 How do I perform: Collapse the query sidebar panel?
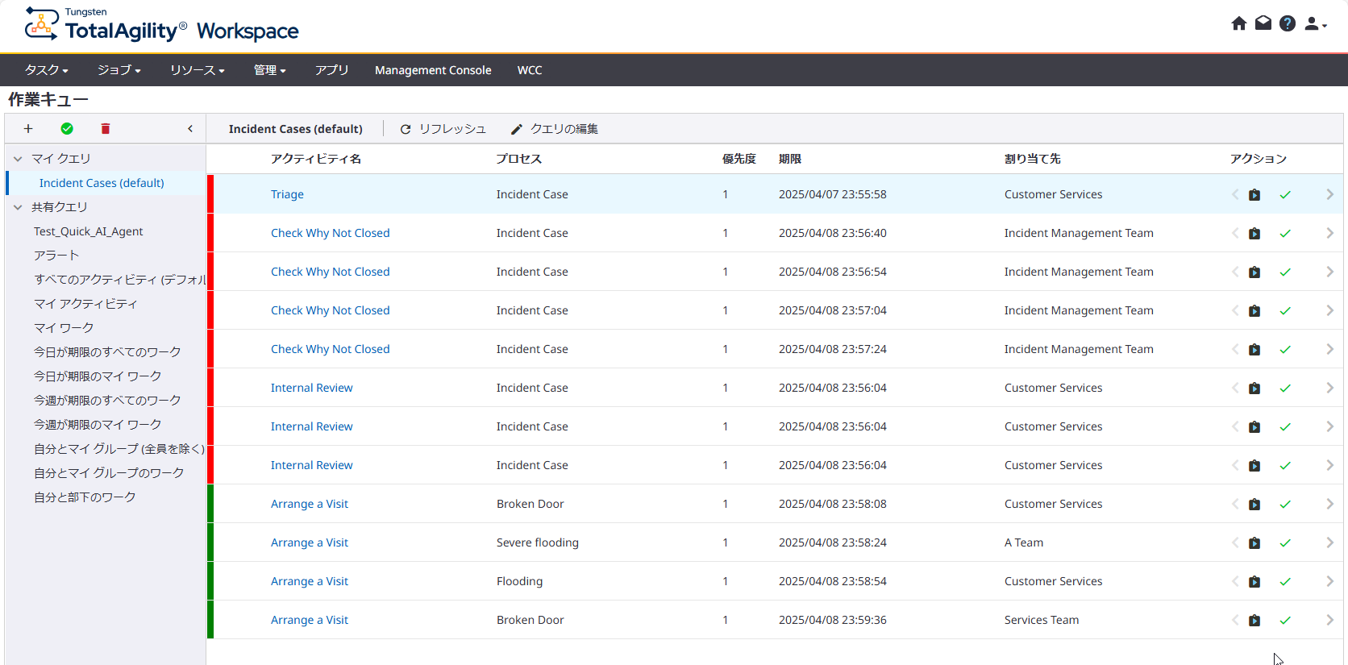(x=190, y=129)
